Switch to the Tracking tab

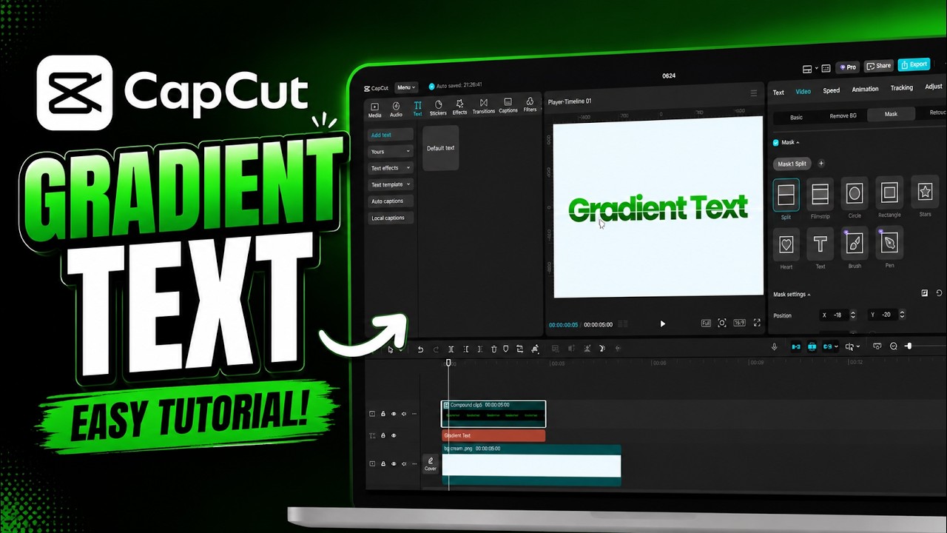901,88
